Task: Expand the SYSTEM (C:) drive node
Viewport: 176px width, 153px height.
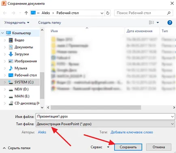Action: pos(5,82)
